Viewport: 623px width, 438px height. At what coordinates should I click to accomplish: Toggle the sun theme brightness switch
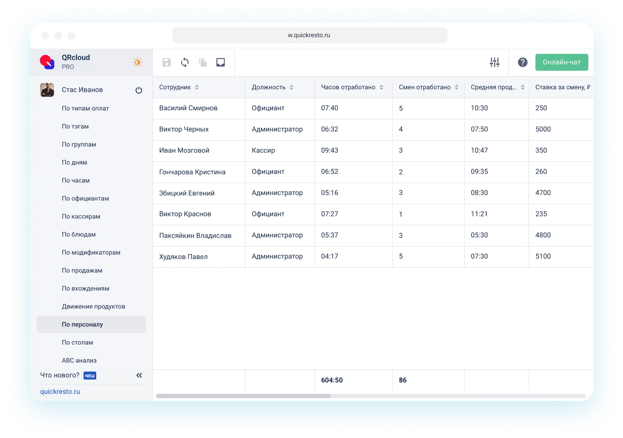tap(137, 62)
